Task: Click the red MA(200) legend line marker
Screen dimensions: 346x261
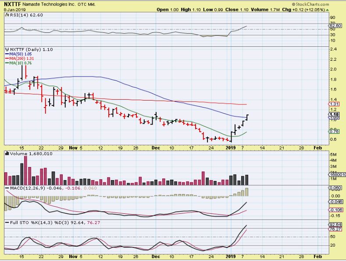Action: (7, 59)
